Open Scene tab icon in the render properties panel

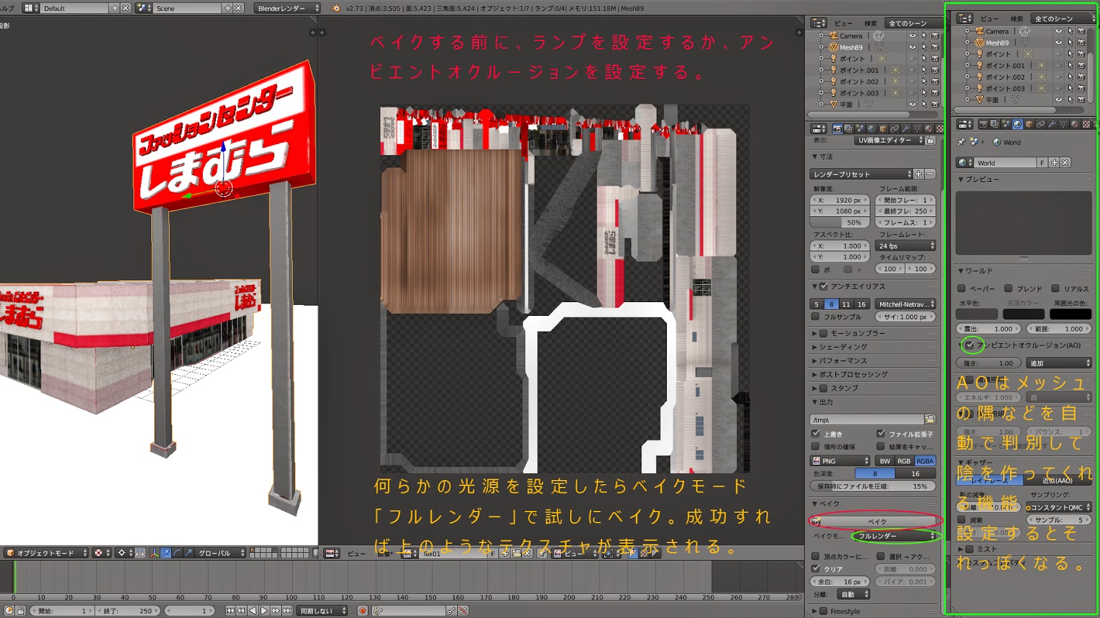pyautogui.click(x=860, y=128)
